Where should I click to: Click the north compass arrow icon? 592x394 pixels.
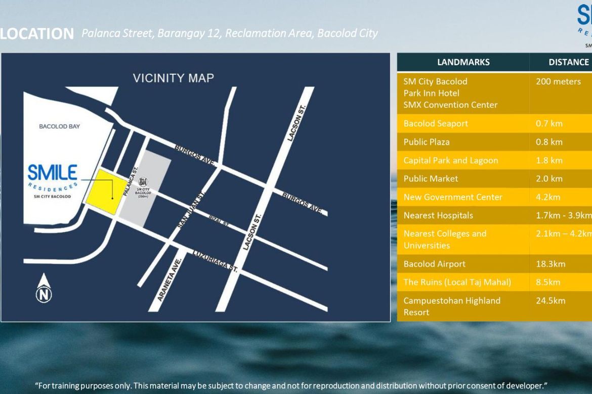click(x=44, y=288)
